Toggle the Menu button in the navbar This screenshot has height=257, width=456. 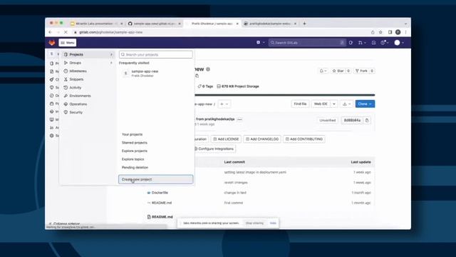point(68,43)
